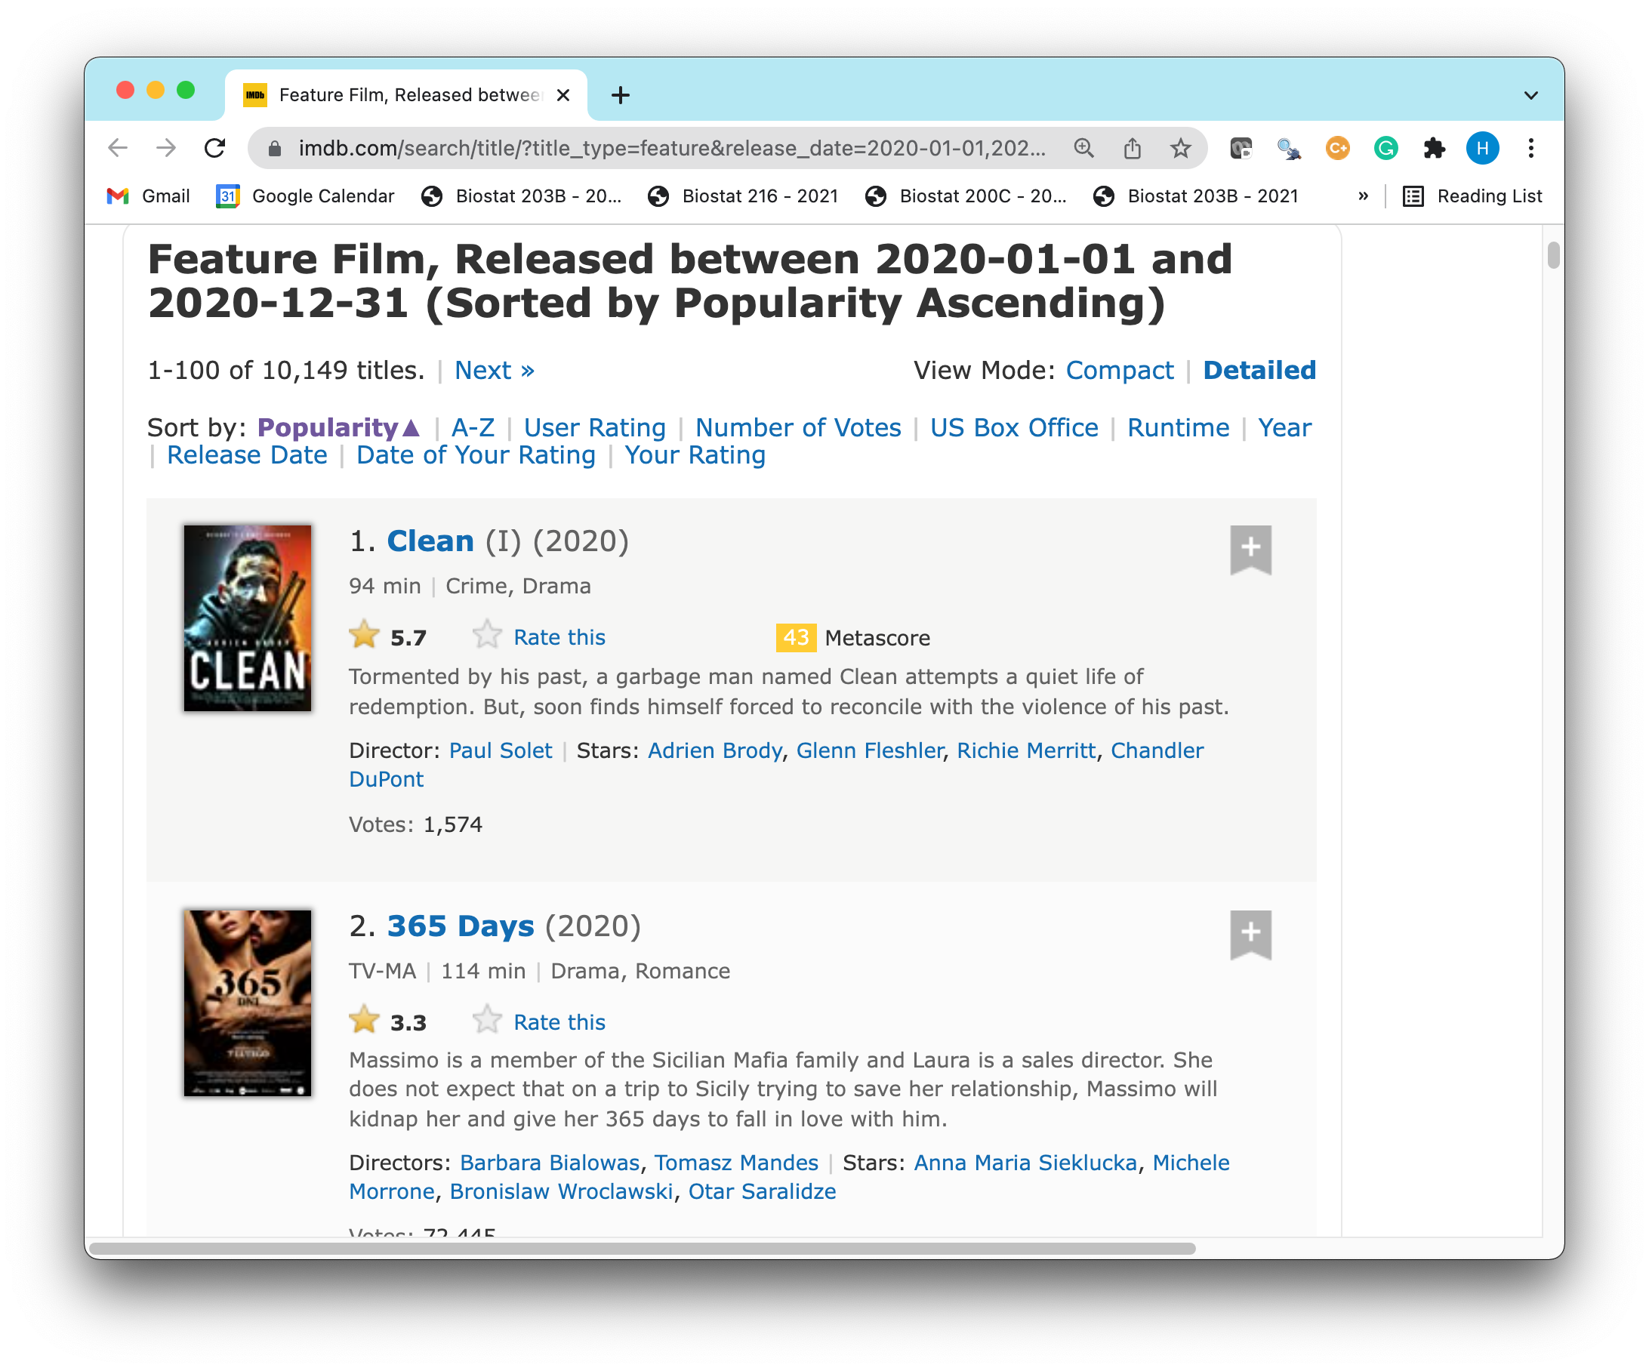
Task: Open the Chrome extensions puzzle icon
Action: [1434, 149]
